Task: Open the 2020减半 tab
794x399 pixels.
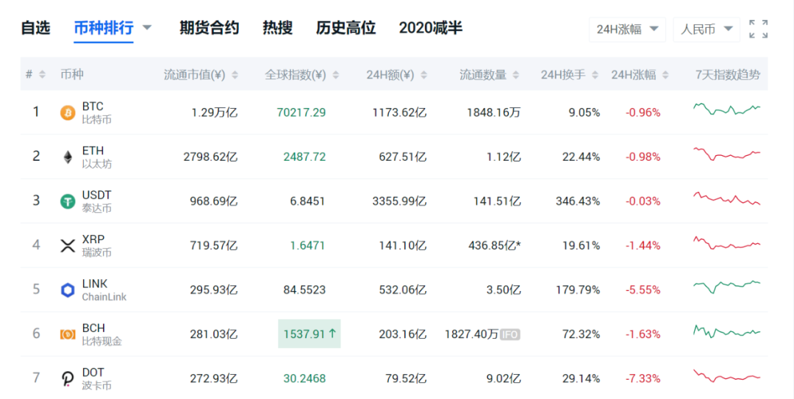Action: 430,28
